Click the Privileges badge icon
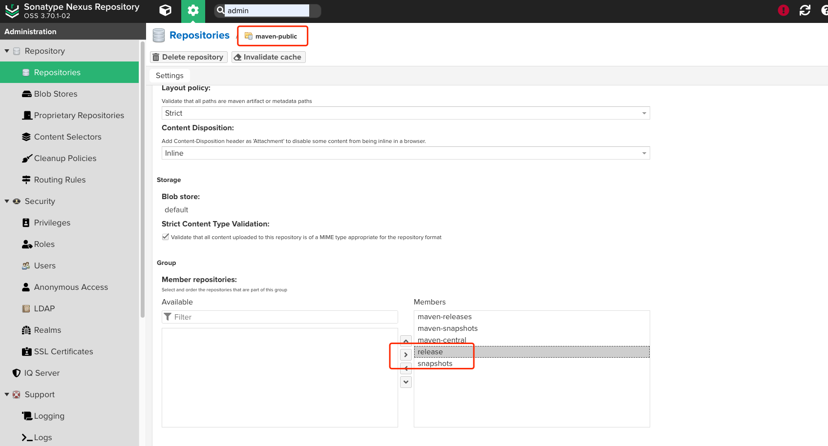828x446 pixels. click(x=26, y=223)
